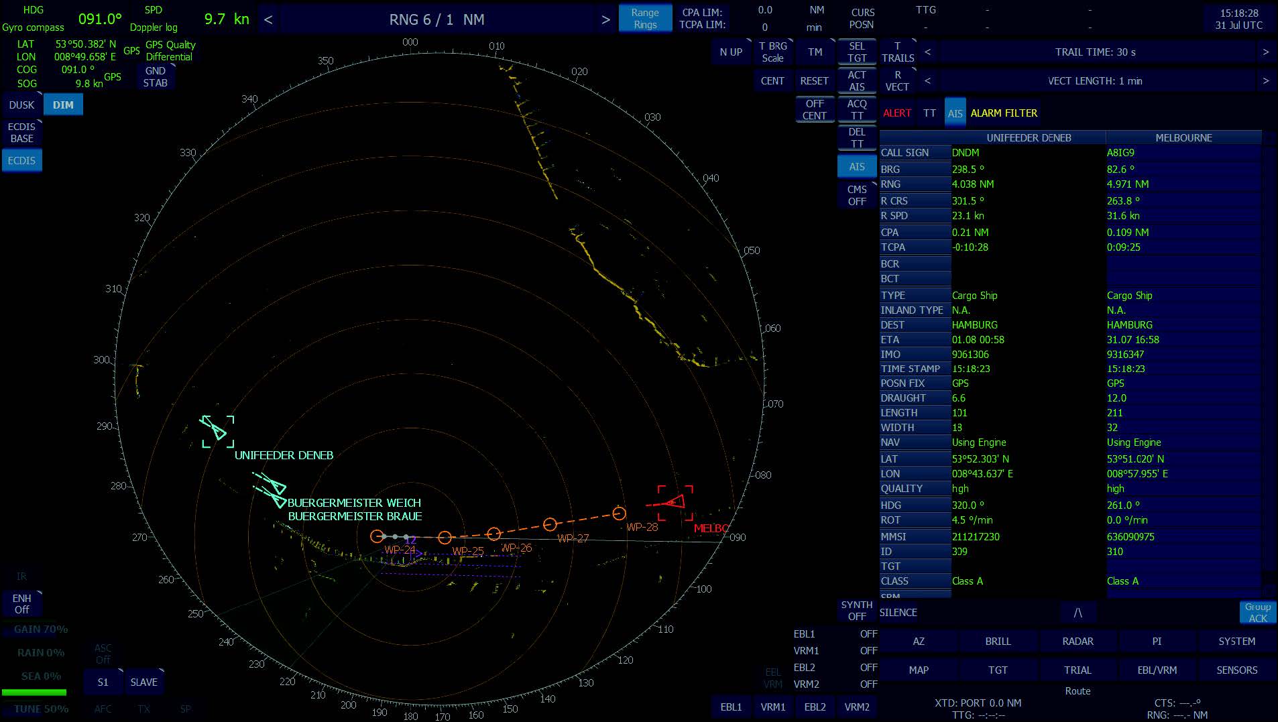Click the CENT center button
This screenshot has width=1278, height=722.
pyautogui.click(x=772, y=80)
